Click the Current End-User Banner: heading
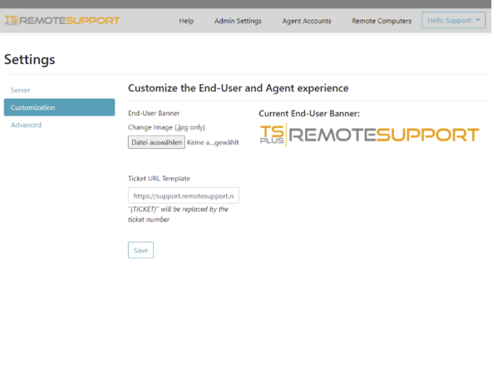The width and height of the screenshot is (492, 369). tap(309, 114)
